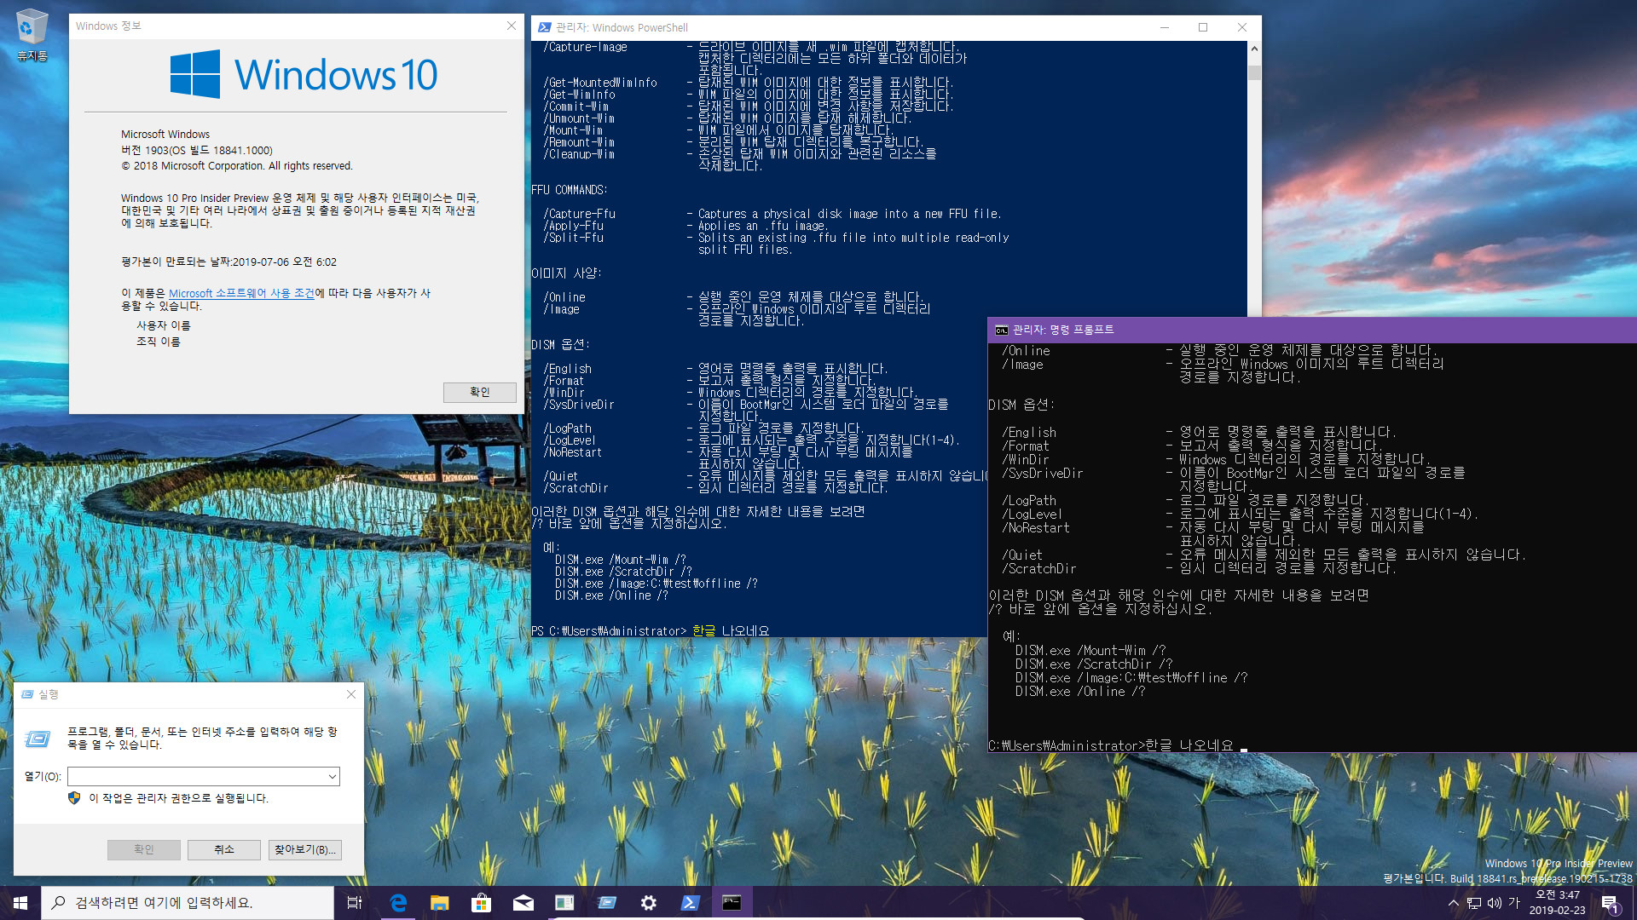Click PowerShell scrollbar up arrow
This screenshot has height=920, width=1637.
point(1254,49)
